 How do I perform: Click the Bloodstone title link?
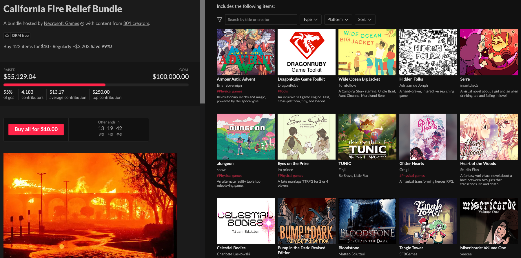[349, 248]
